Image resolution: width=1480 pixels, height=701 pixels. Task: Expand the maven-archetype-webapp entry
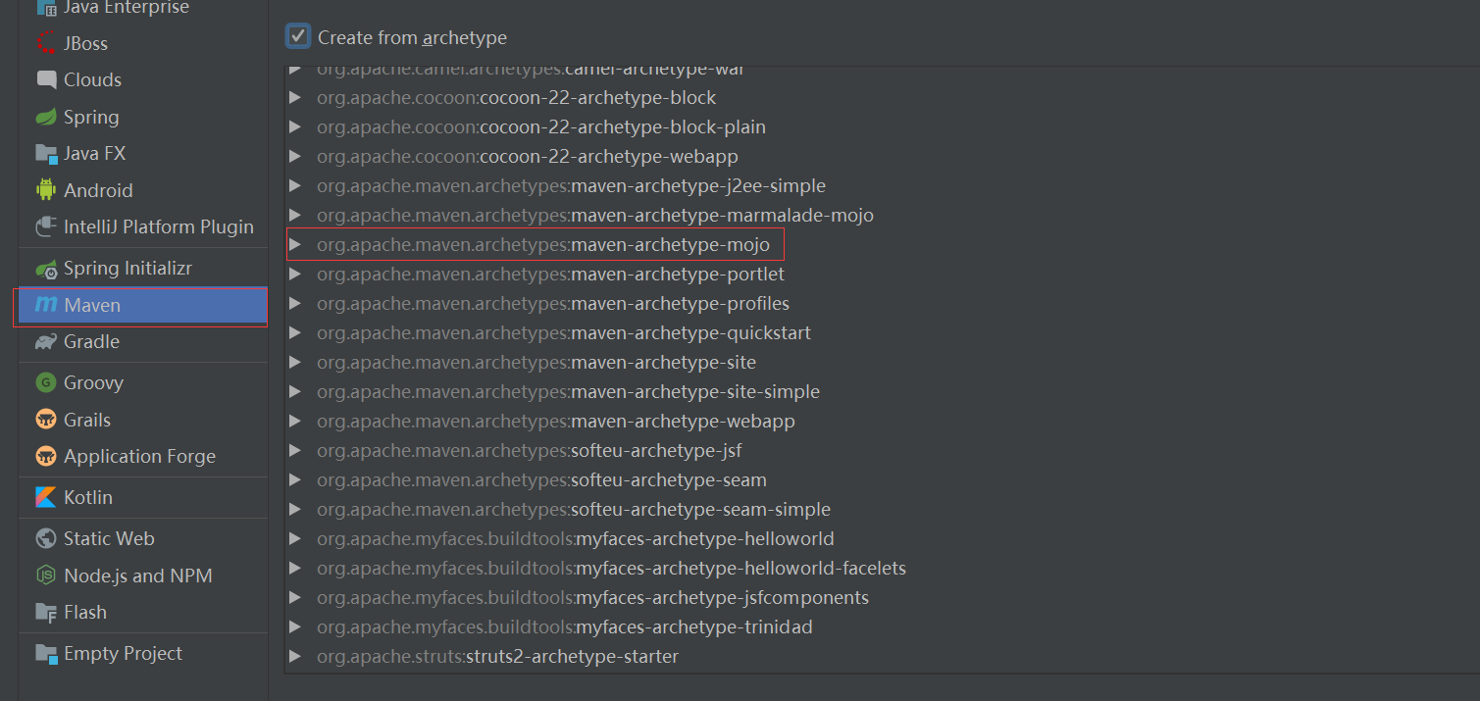(x=295, y=422)
